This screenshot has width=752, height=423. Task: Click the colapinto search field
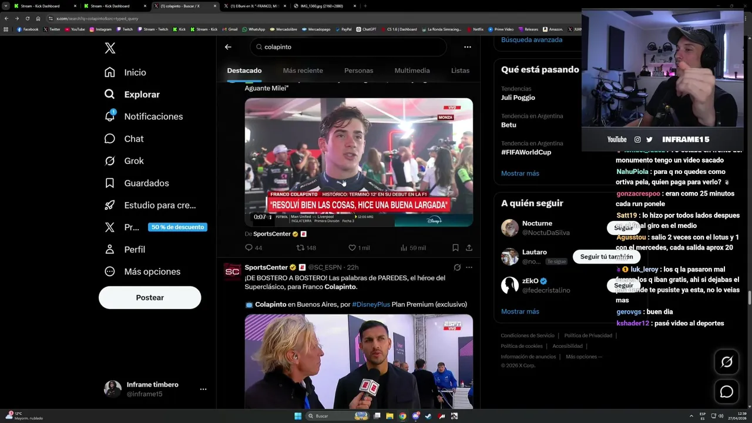(348, 47)
